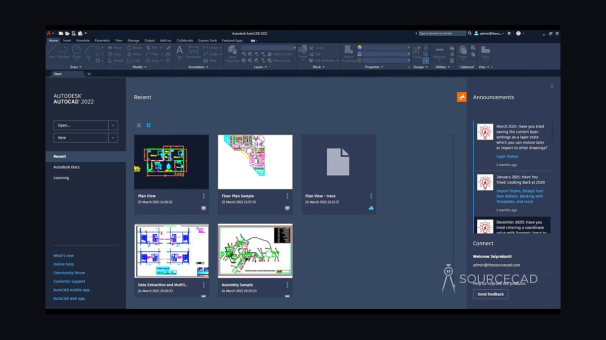
Task: Select the Arc tool
Action: tap(89, 52)
